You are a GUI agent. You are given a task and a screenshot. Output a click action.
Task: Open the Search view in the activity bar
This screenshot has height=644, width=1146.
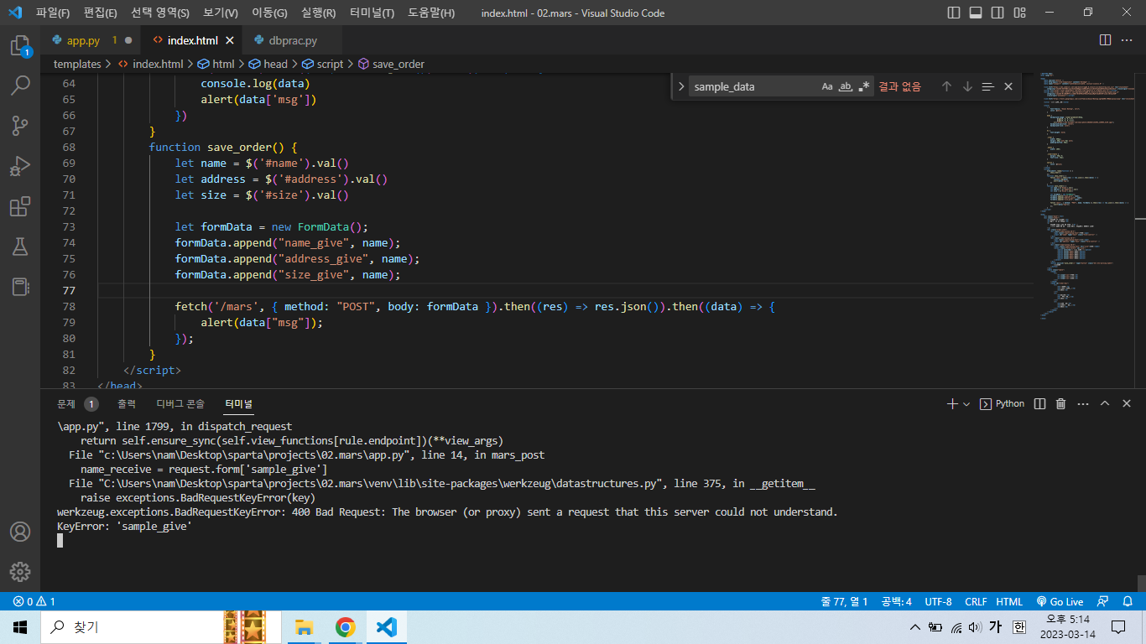20,85
